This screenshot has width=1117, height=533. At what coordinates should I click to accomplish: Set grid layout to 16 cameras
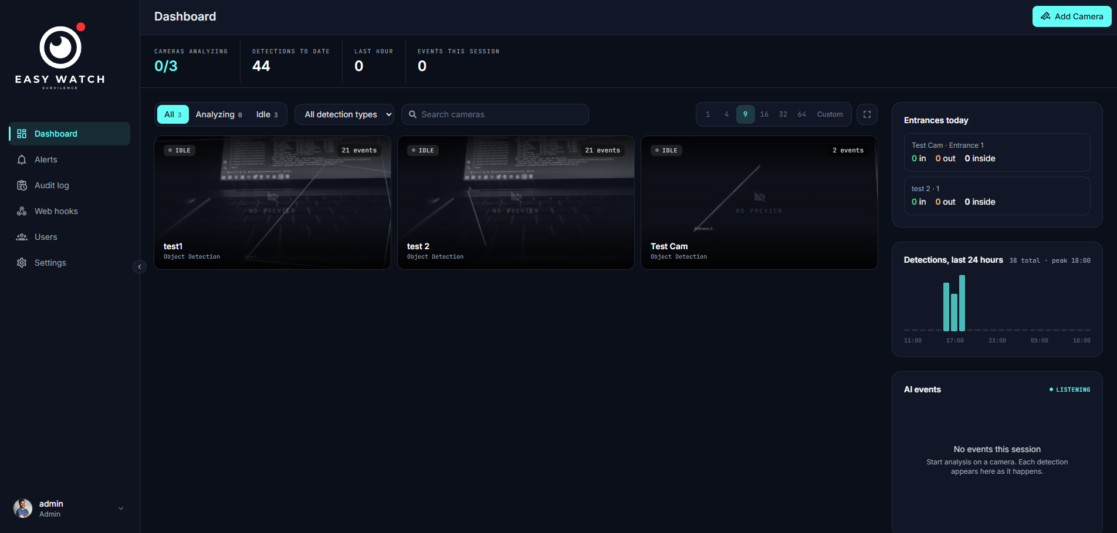pos(764,114)
